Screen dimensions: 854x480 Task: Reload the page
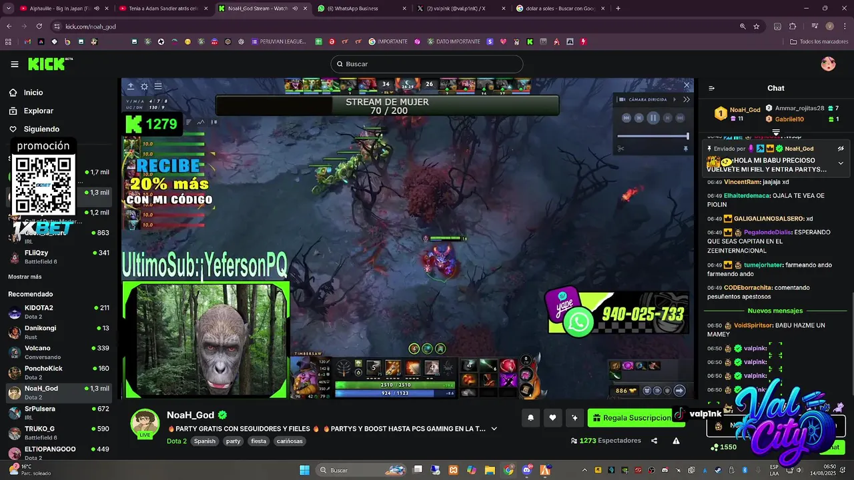[x=39, y=26]
